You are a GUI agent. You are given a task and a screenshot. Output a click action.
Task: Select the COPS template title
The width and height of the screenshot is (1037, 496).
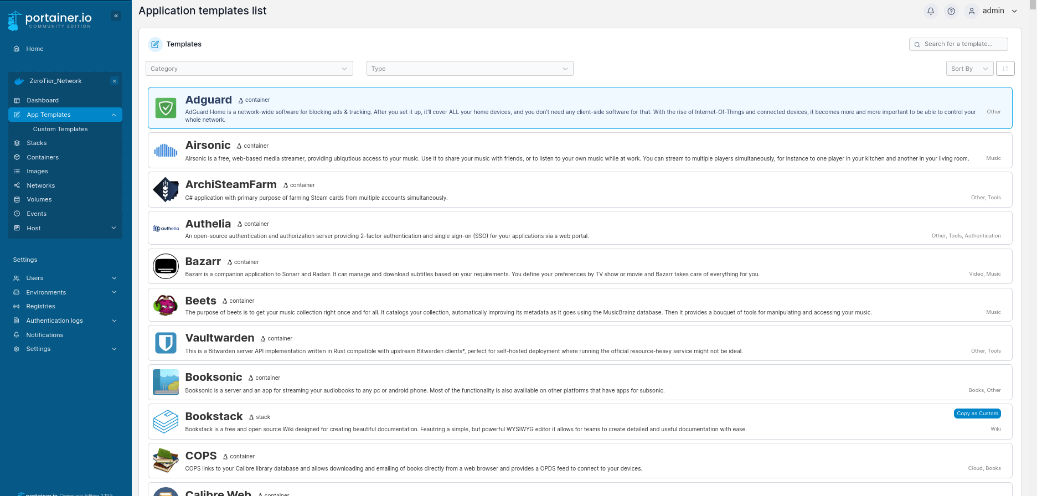point(201,456)
